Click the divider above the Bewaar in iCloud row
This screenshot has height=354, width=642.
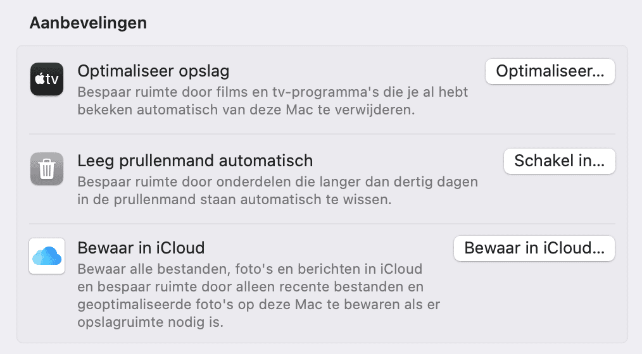pos(322,224)
